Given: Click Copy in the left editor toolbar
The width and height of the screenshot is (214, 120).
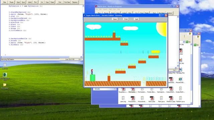Looking at the screenshot, I should [x=47, y=2].
